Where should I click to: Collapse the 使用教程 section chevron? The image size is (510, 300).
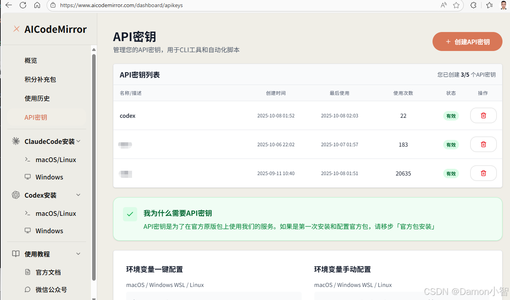tap(78, 254)
